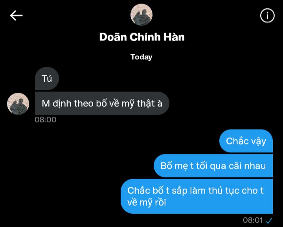Tap the small sender avatar beside the message
Image resolution: width=283 pixels, height=227 pixels.
coord(18,104)
